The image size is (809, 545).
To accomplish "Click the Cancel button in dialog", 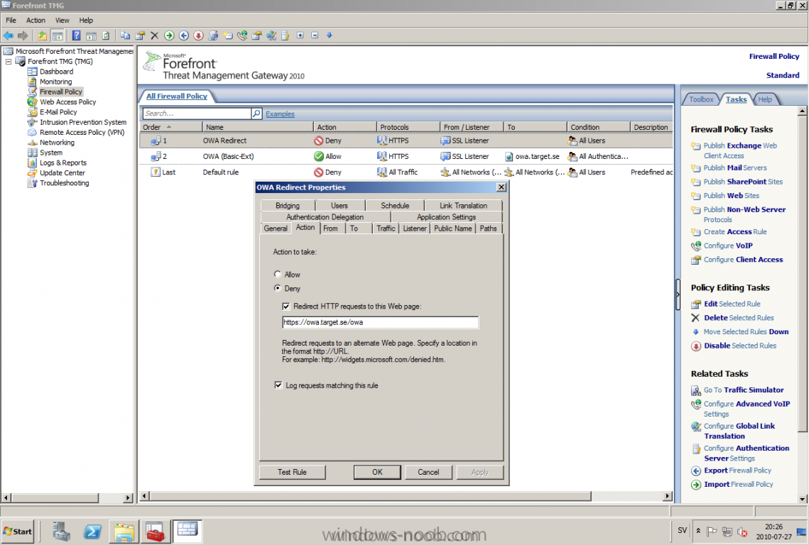I will 428,473.
